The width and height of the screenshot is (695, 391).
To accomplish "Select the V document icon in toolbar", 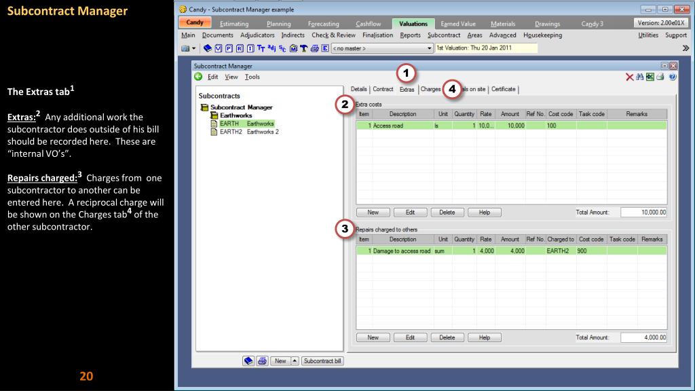I will 218,48.
